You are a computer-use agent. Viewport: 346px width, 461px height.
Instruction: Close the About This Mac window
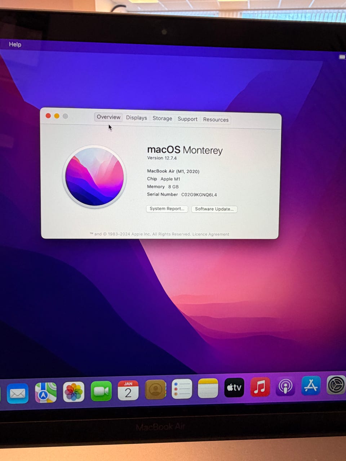48,116
